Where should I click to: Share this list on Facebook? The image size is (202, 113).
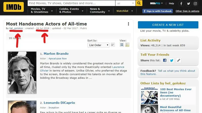point(165,60)
